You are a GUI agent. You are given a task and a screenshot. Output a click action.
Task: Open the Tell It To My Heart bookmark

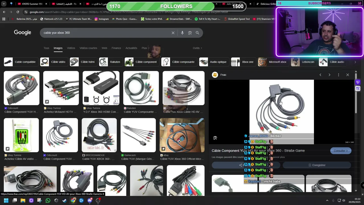pyautogui.click(x=208, y=19)
